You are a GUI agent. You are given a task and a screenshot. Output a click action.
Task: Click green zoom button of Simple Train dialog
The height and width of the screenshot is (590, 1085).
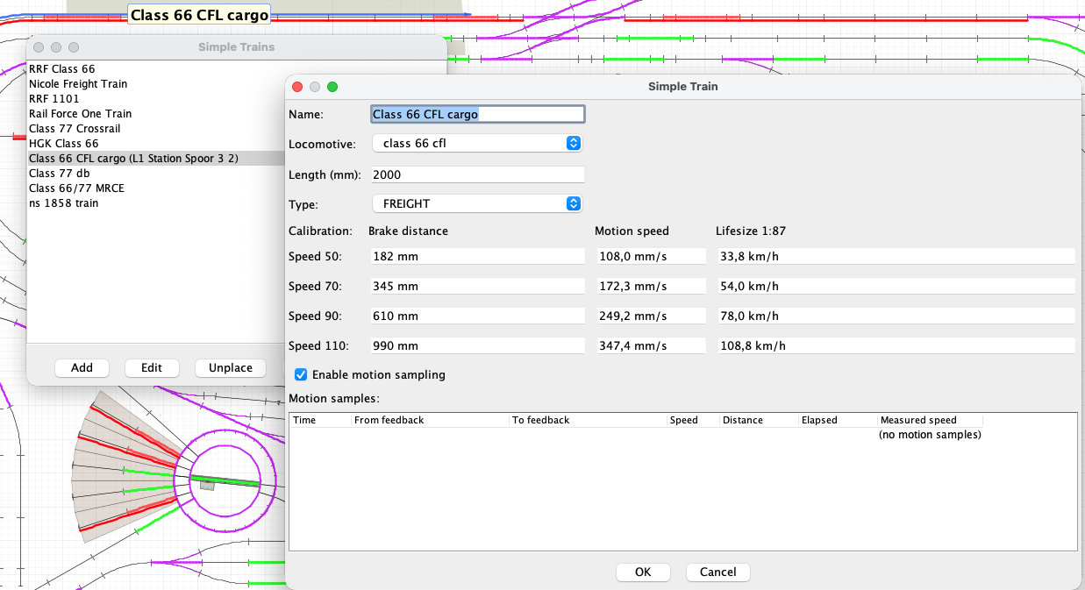[x=332, y=87]
